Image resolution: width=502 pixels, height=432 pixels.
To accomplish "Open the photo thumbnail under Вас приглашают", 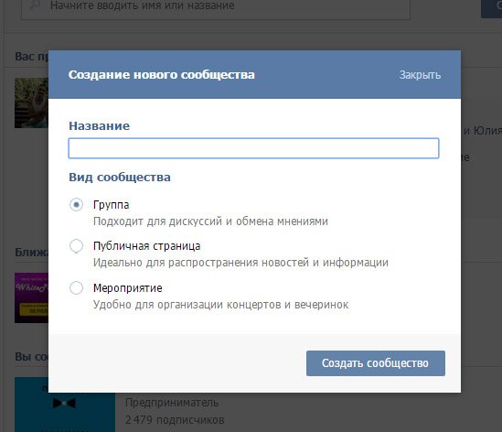I will [x=31, y=103].
